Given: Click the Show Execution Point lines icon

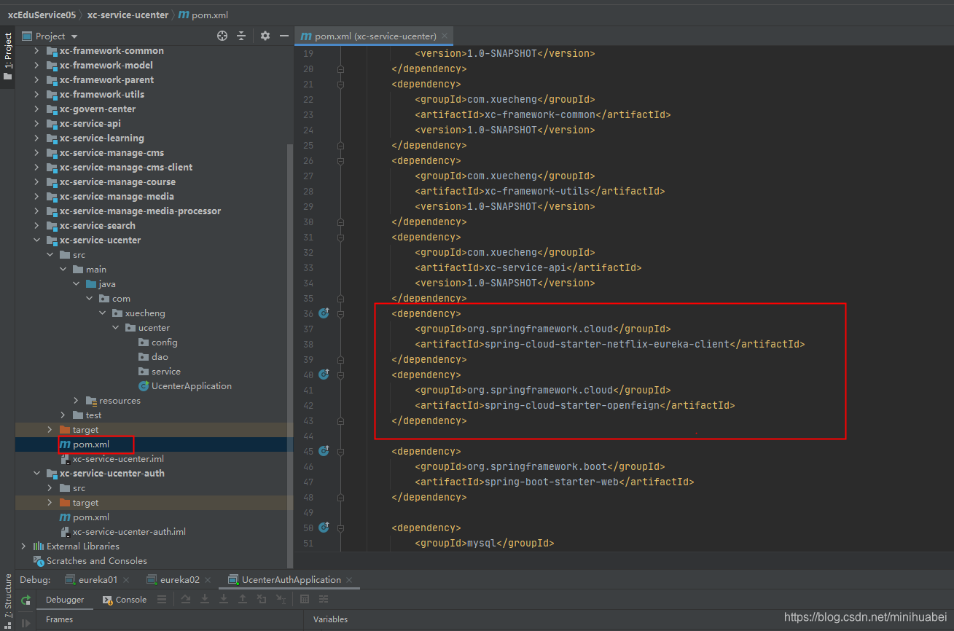Looking at the screenshot, I should [x=162, y=599].
